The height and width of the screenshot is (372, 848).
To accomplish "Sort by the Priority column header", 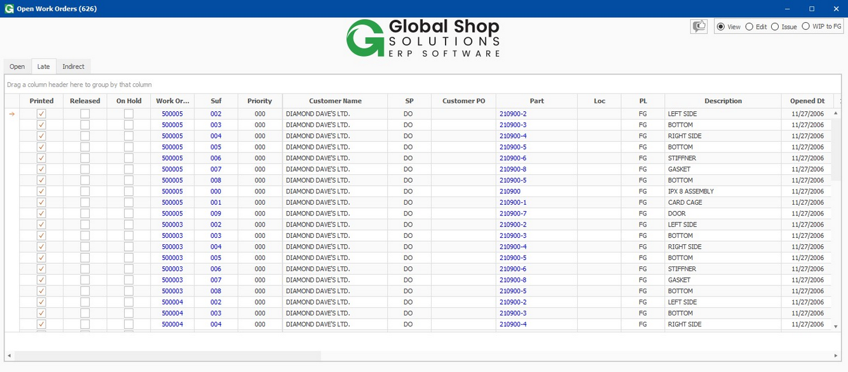I will [x=259, y=101].
